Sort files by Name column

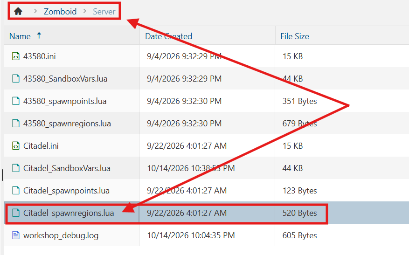pyautogui.click(x=20, y=36)
